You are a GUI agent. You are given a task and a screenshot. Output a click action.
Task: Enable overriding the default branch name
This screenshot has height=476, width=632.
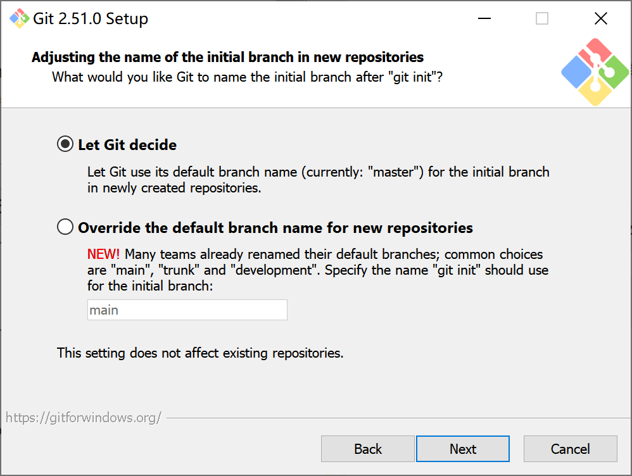[x=65, y=226]
